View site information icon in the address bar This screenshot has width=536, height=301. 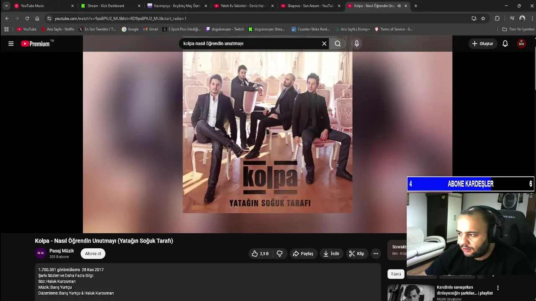(49, 18)
